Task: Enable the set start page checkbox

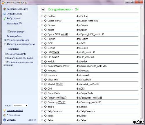Action: [5, 62]
